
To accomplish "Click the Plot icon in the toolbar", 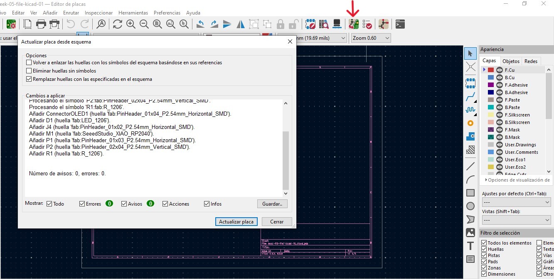I will [54, 24].
